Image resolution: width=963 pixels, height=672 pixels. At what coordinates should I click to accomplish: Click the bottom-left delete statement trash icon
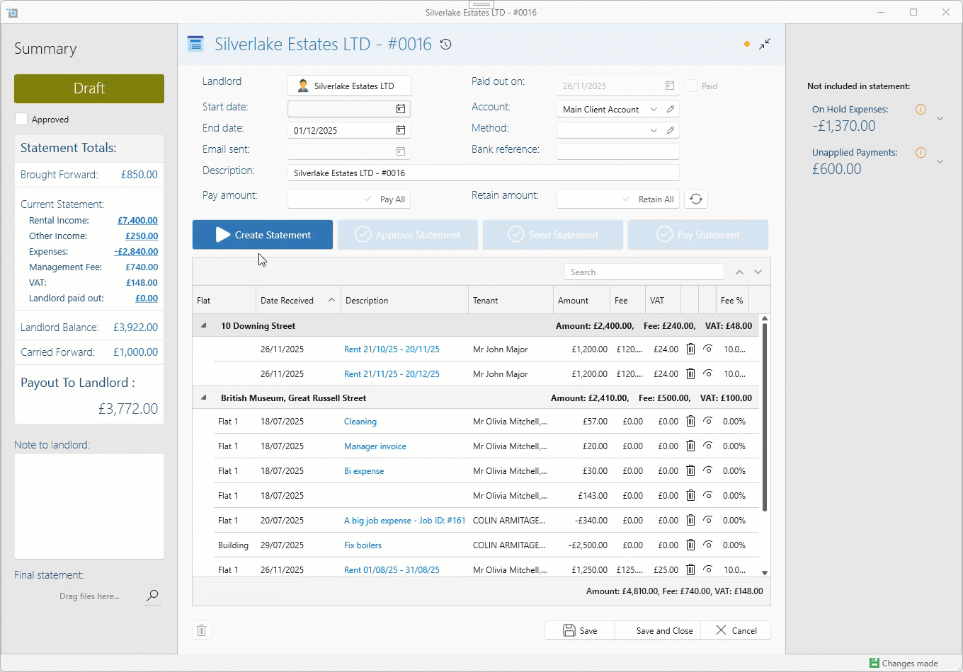[x=202, y=630]
